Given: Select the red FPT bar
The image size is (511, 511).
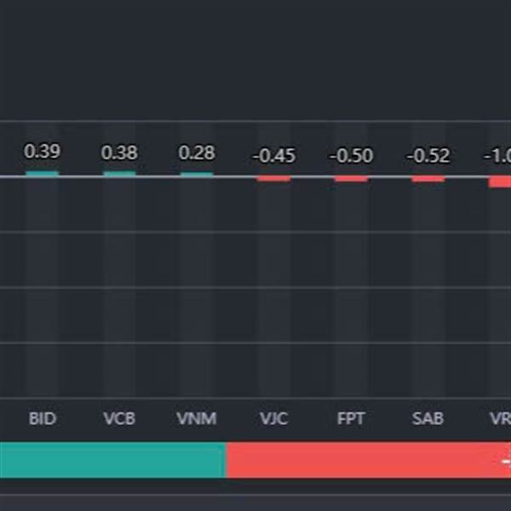Looking at the screenshot, I should pyautogui.click(x=351, y=179).
